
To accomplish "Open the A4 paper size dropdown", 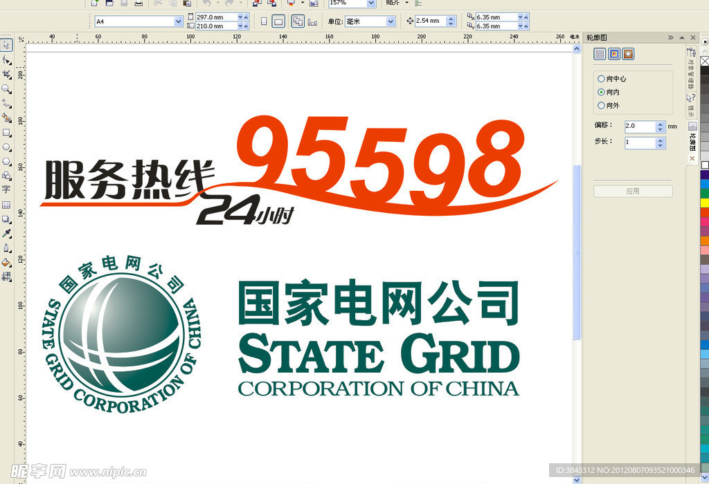I will point(178,21).
